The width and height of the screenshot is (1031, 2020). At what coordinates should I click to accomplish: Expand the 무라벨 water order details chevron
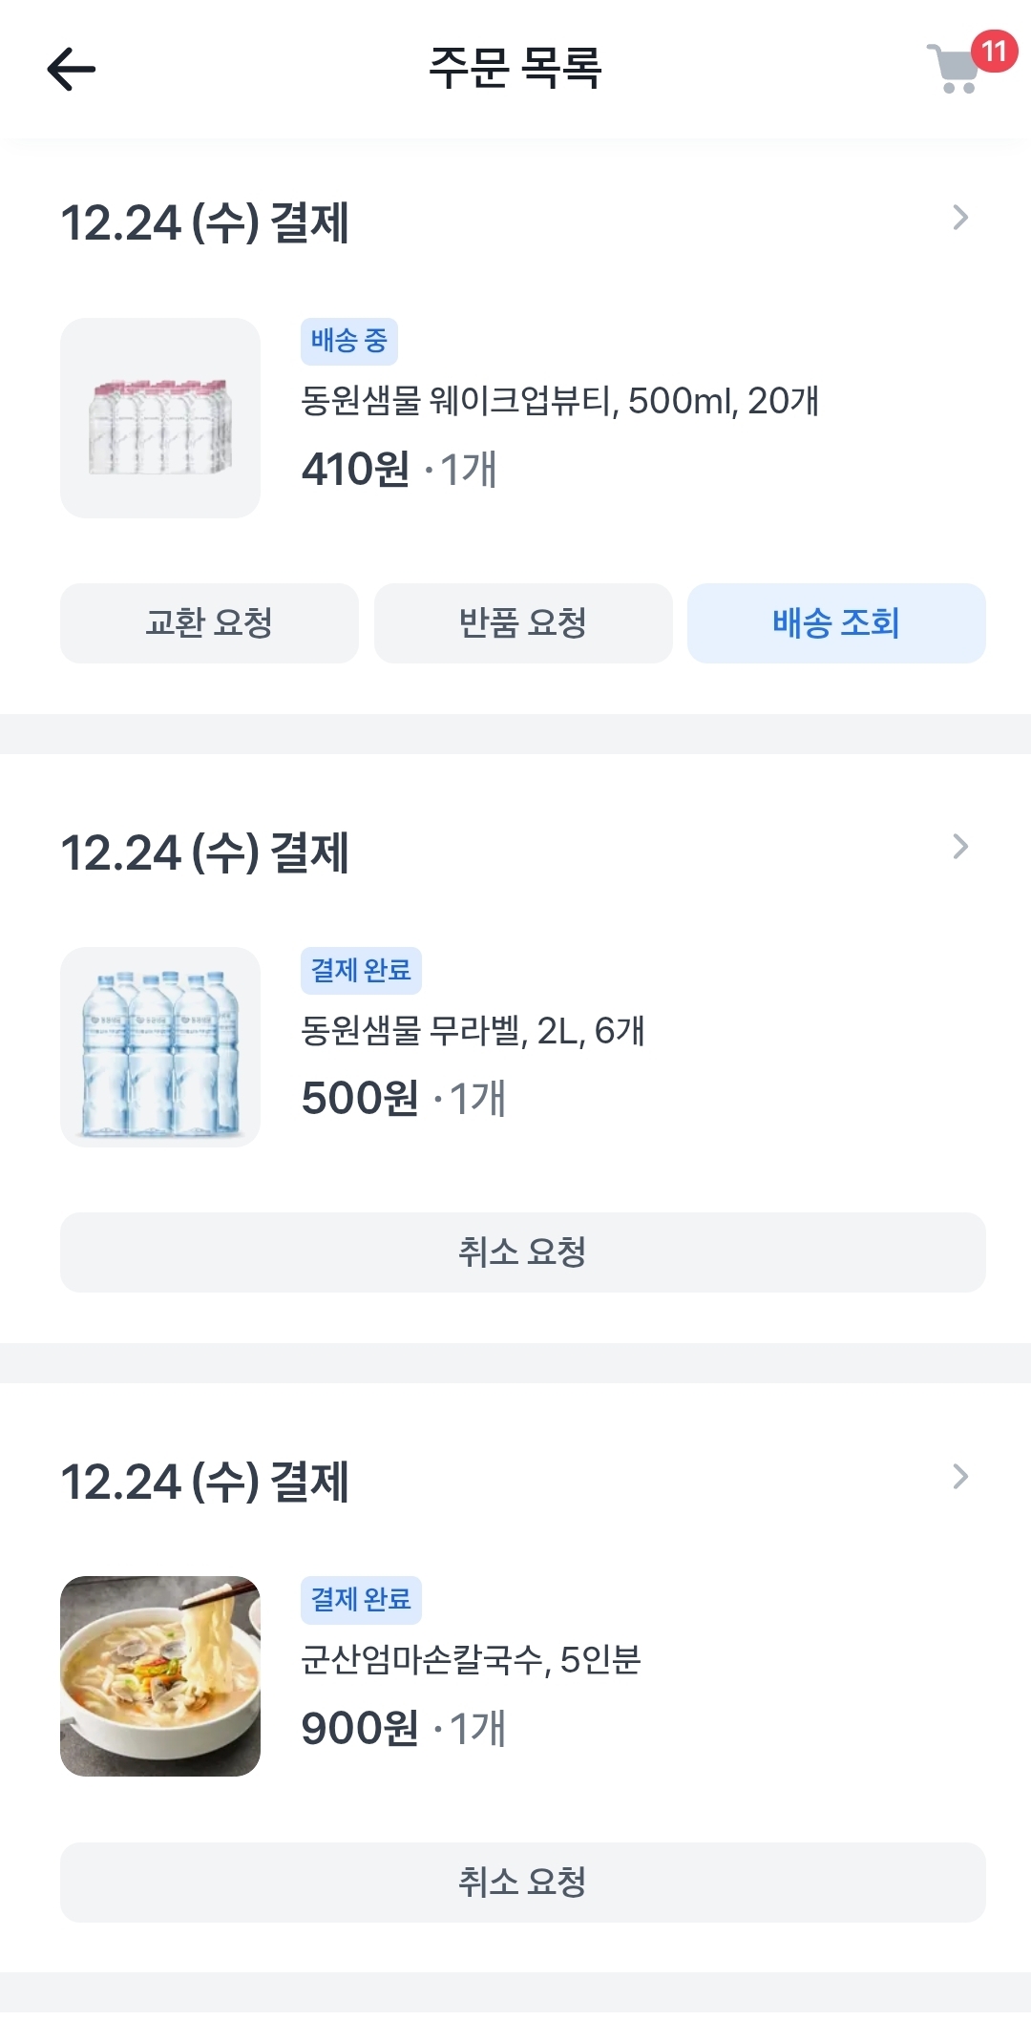[960, 847]
